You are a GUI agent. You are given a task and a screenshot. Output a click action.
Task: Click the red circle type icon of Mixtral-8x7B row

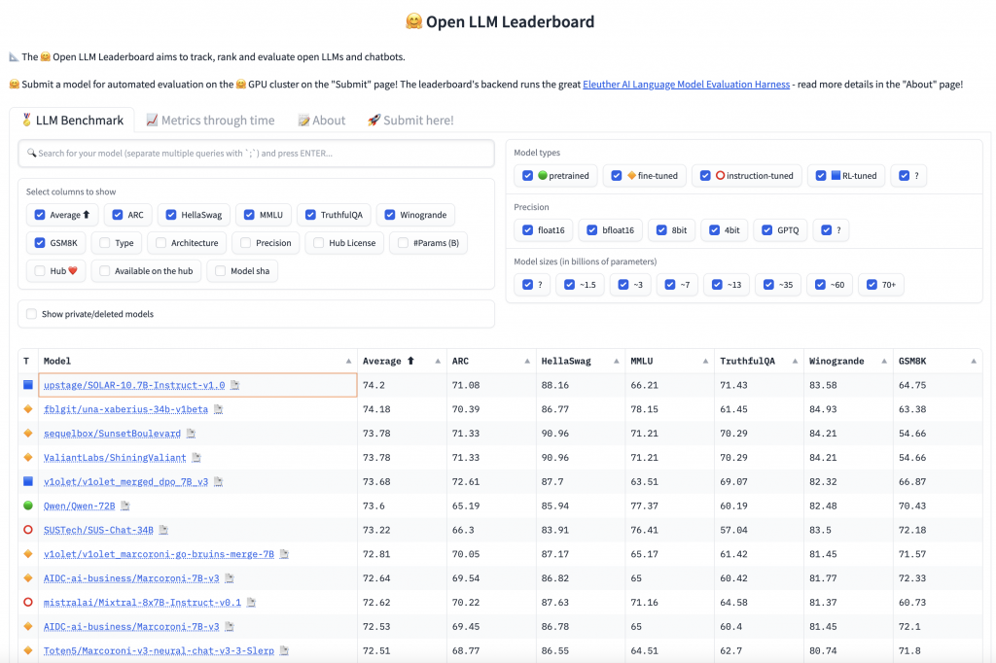click(28, 602)
